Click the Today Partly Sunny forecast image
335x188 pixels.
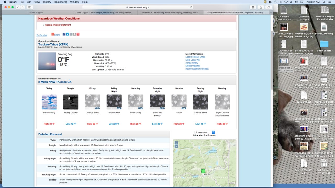[x=49, y=102]
